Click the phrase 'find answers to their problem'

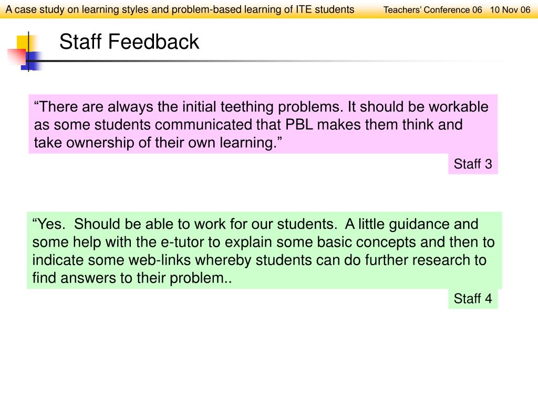[128, 278]
